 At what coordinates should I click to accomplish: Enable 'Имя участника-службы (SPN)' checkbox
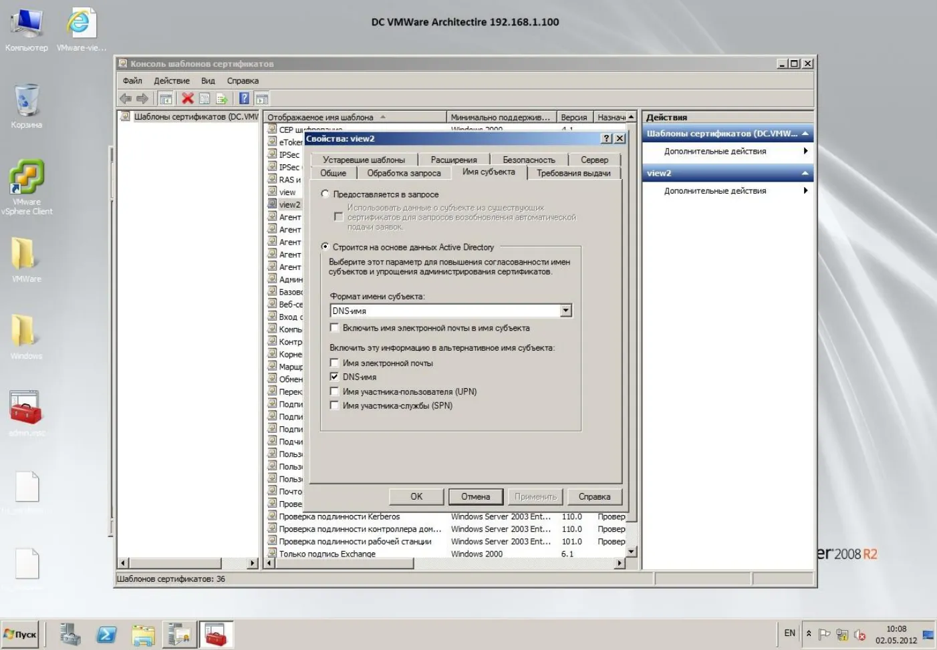(x=335, y=405)
